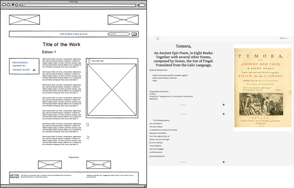Screen dimensions: 294x188
Task: Open the View page image link
Action: click(x=97, y=61)
